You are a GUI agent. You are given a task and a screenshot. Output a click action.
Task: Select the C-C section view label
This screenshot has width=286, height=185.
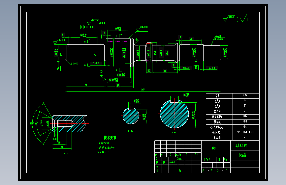click(175, 133)
